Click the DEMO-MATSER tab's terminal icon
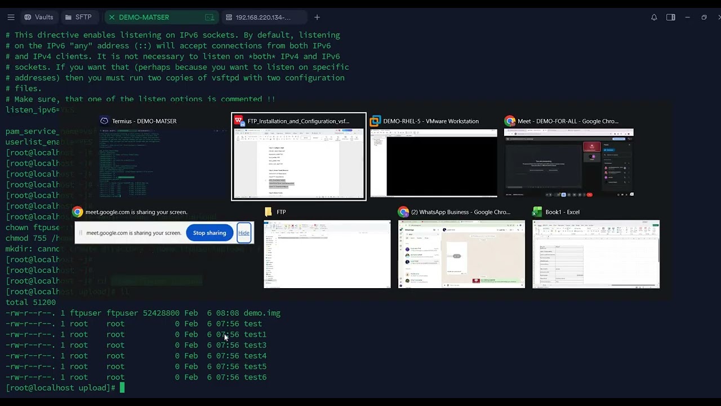 (210, 17)
